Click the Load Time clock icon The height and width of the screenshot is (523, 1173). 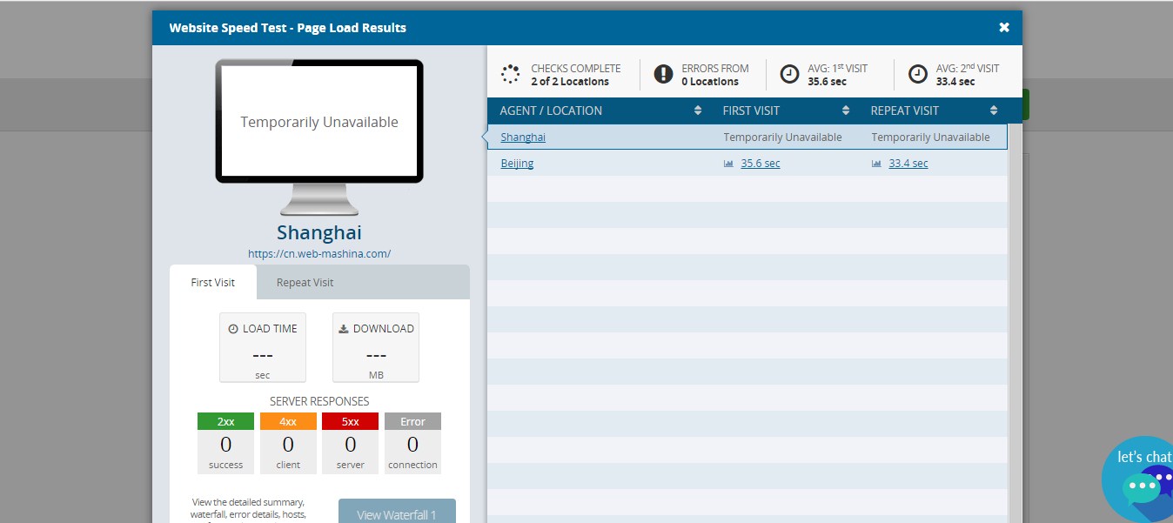click(233, 329)
